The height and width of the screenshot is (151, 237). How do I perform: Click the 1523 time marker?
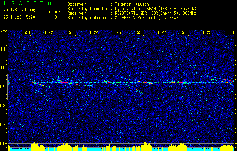pyautogui.click(x=71, y=32)
